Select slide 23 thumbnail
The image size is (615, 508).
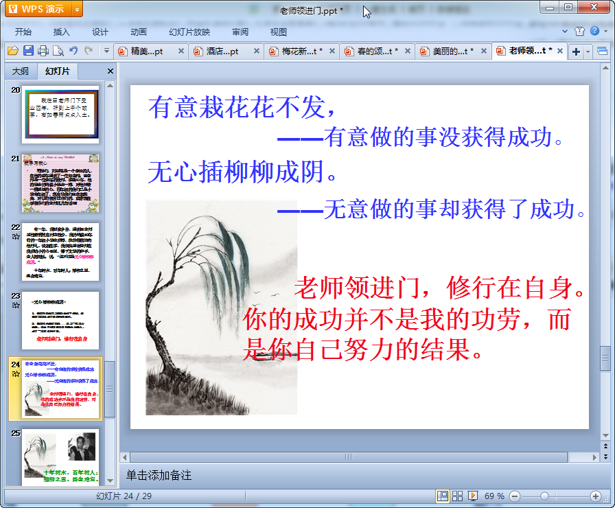pos(61,321)
